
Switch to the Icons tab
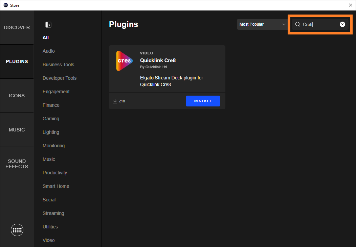pos(17,96)
